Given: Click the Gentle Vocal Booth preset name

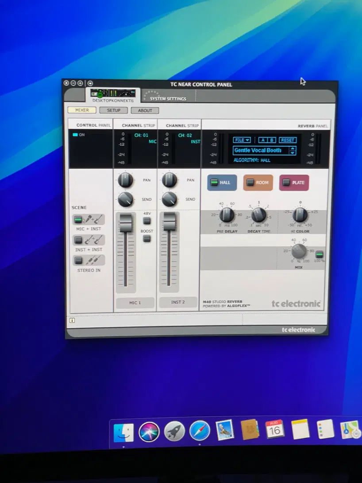Looking at the screenshot, I should pos(258,150).
